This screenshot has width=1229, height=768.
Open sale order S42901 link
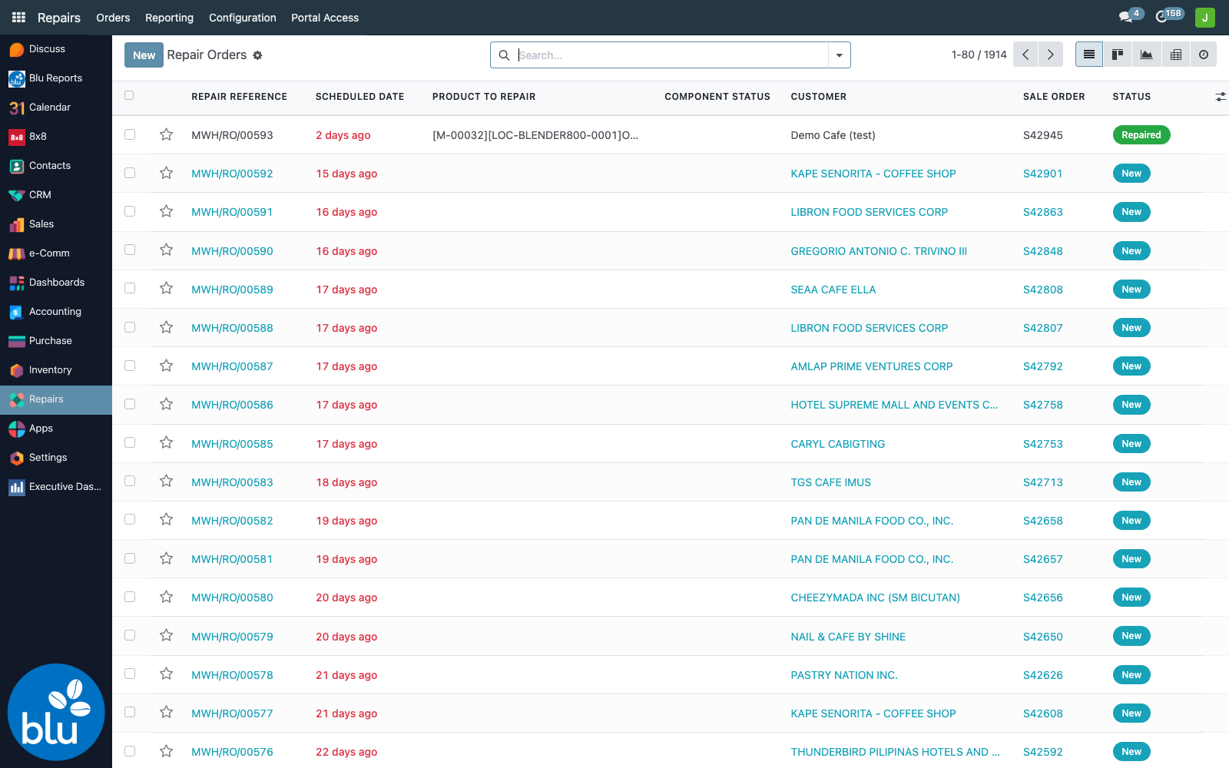[x=1042, y=174]
